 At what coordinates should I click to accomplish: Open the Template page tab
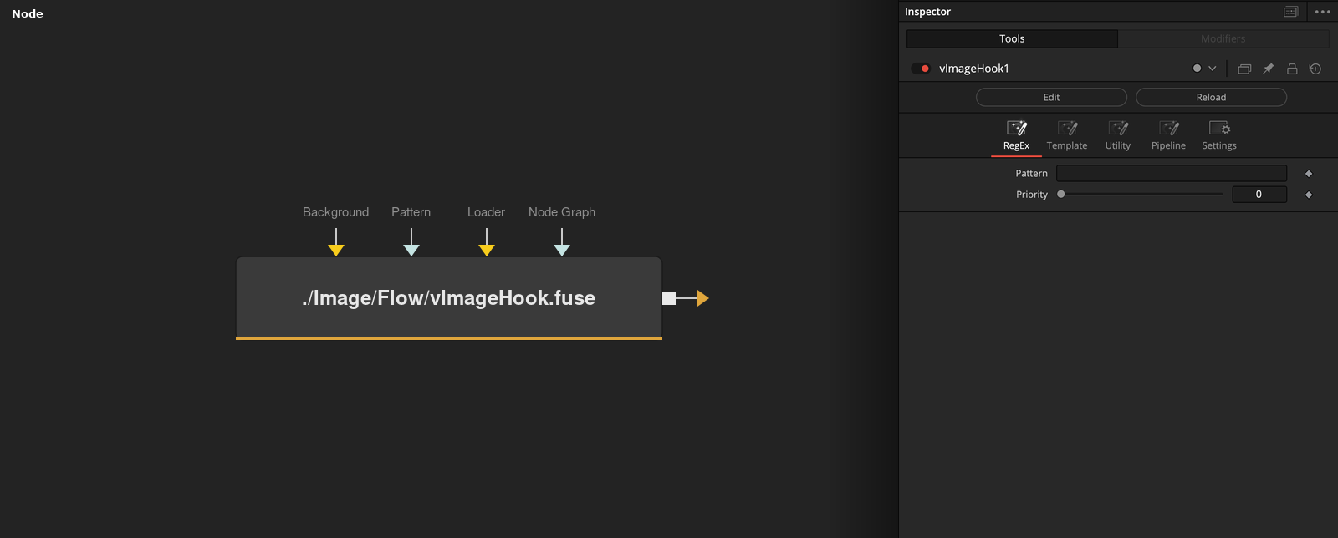point(1067,135)
